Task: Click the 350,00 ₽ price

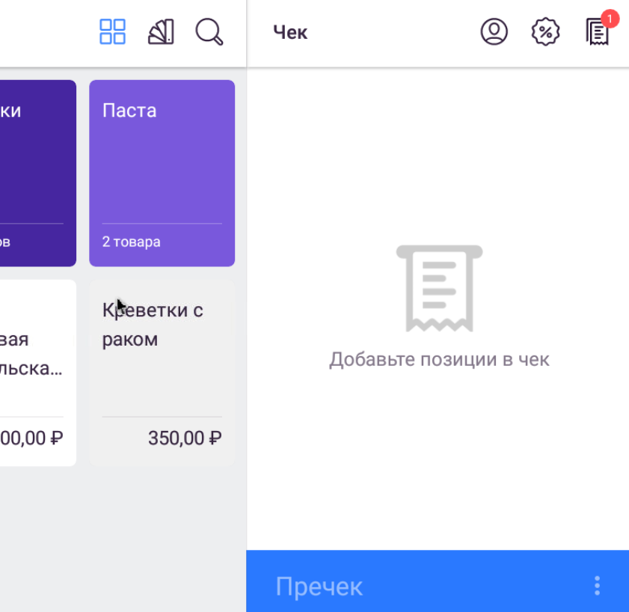Action: pyautogui.click(x=185, y=438)
